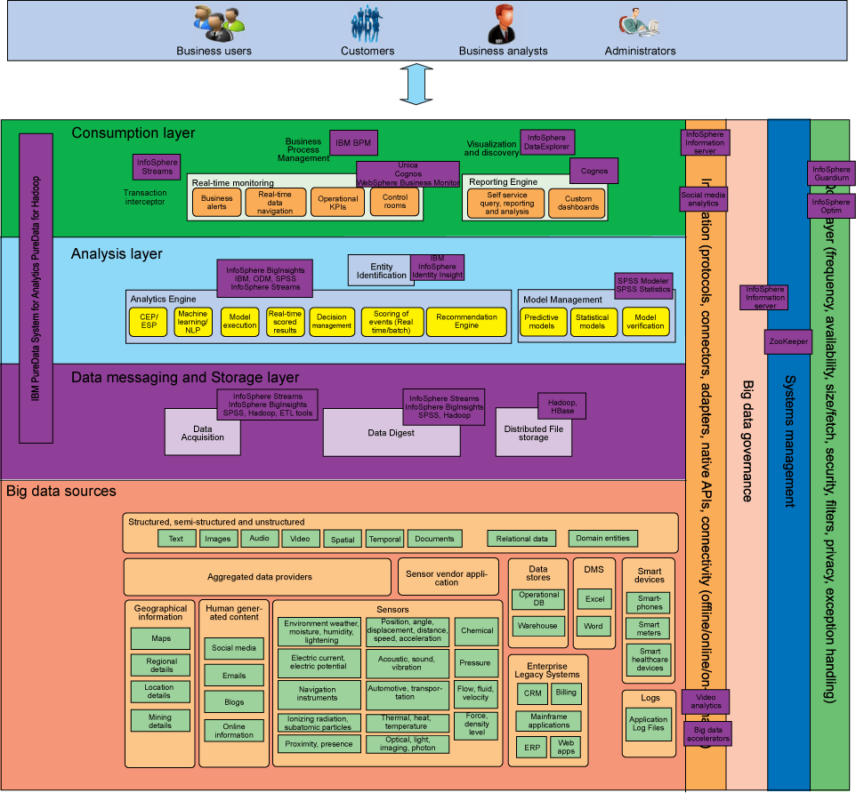This screenshot has height=793, width=856.
Task: Click the Model execution box
Action: coord(239,322)
